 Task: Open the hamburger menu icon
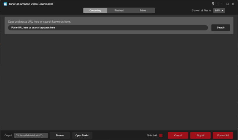217,4
